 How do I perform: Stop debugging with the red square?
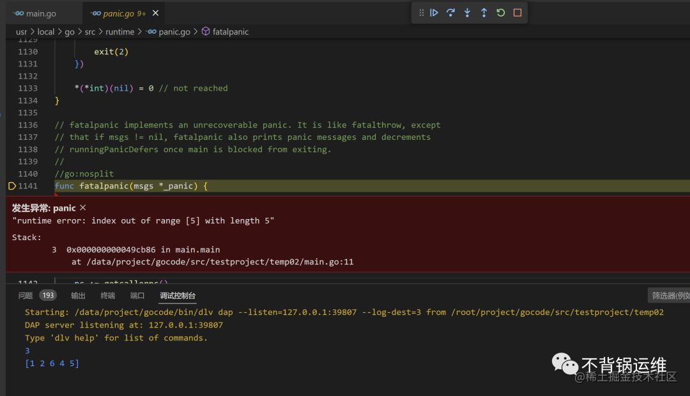517,13
